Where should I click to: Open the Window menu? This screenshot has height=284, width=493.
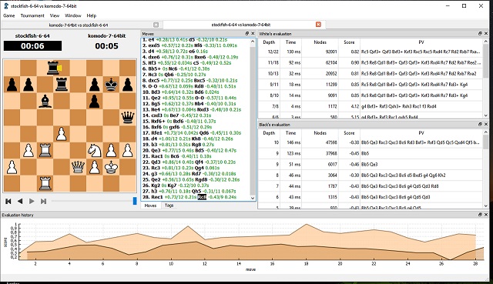73,15
